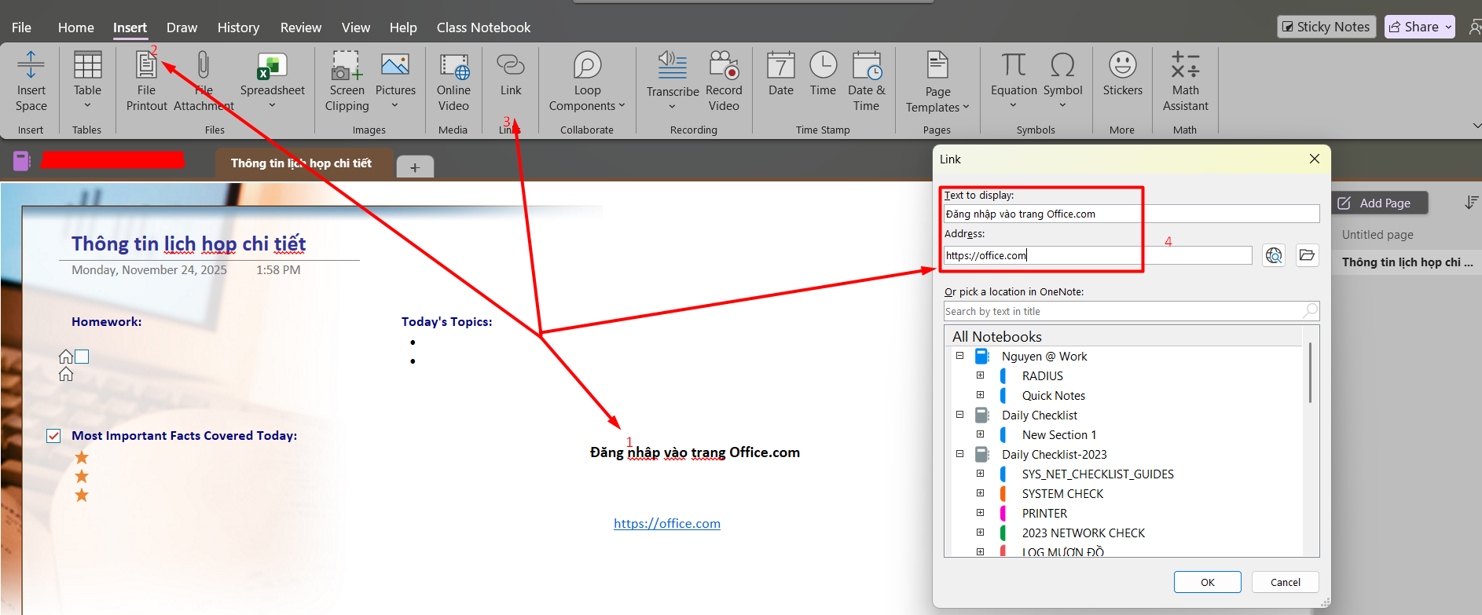The image size is (1482, 615).
Task: Expand the Loop Components dropdown
Action: [x=587, y=106]
